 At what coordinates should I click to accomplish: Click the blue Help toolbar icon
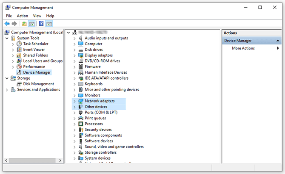[x=41, y=24]
